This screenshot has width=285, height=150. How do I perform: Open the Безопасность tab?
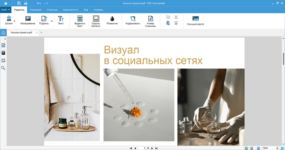(71, 10)
